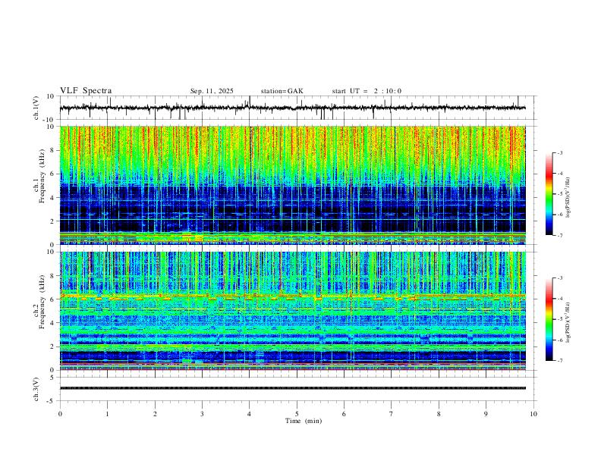Click the upper PSD color bar for ch.1
Image resolution: width=601 pixels, height=464 pixels.
(x=549, y=194)
